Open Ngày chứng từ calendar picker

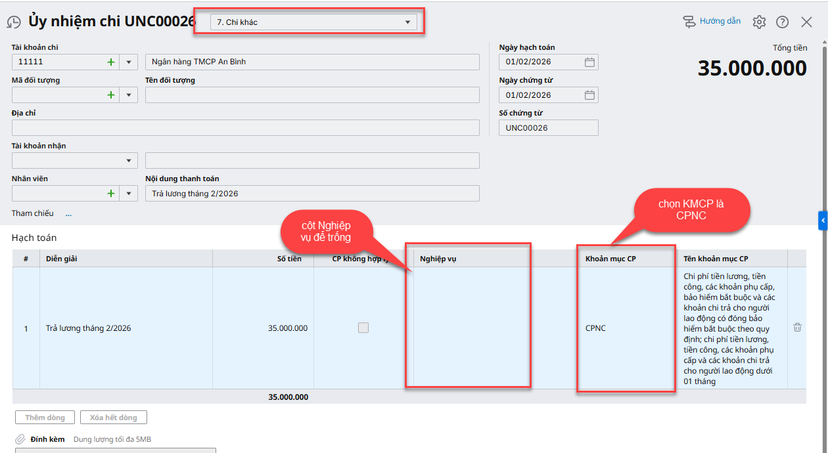(x=589, y=95)
